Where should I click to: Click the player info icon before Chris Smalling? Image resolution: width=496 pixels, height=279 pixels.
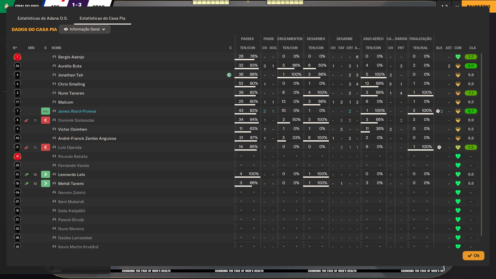coord(54,84)
